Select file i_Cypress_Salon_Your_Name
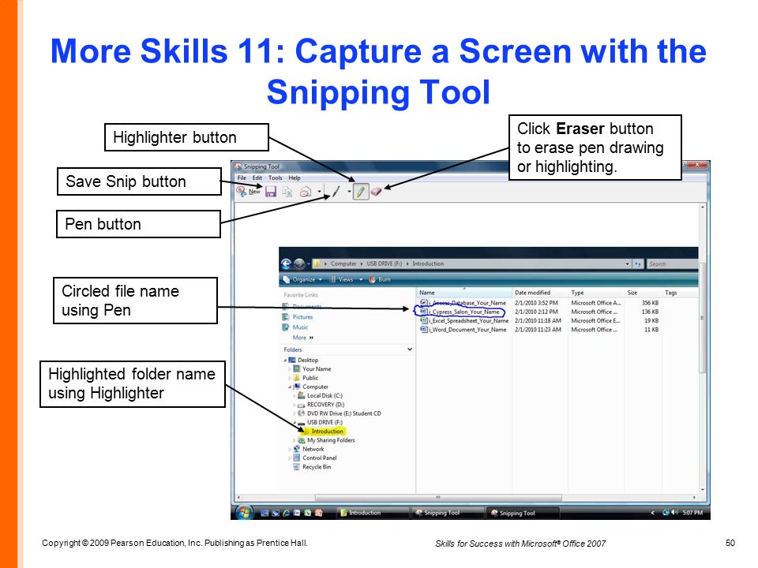Screen dimensions: 758x568 tap(464, 312)
